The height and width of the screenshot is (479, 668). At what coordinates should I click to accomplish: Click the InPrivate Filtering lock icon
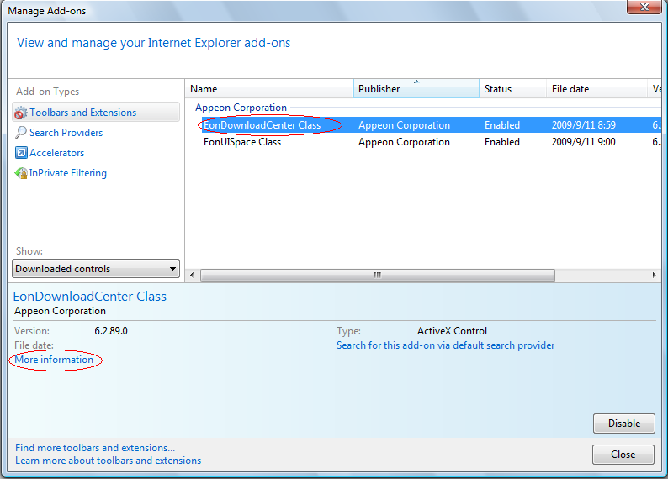21,173
